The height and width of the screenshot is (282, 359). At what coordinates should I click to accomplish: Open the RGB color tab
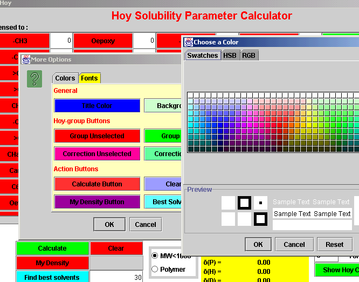pyautogui.click(x=248, y=56)
